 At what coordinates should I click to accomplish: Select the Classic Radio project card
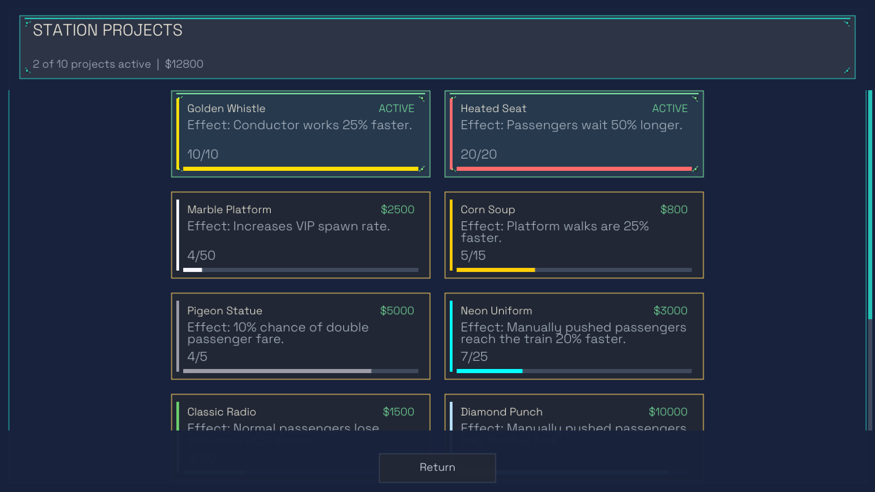[x=300, y=412]
